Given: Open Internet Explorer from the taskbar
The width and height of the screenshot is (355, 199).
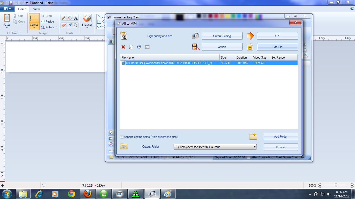Looking at the screenshot, I should (39, 194).
